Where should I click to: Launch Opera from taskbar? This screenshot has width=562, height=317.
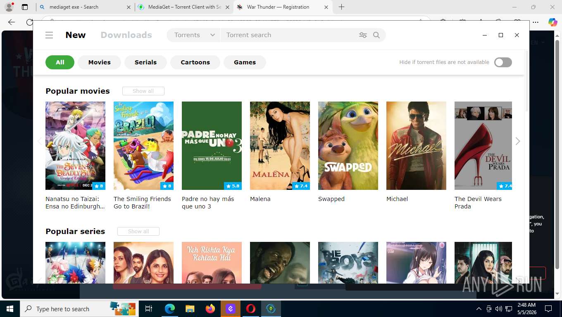[x=251, y=309]
